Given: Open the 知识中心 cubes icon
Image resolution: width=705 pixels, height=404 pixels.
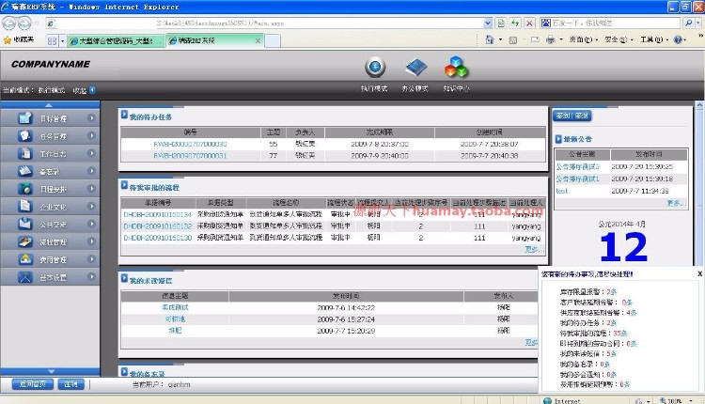Looking at the screenshot, I should (x=456, y=68).
